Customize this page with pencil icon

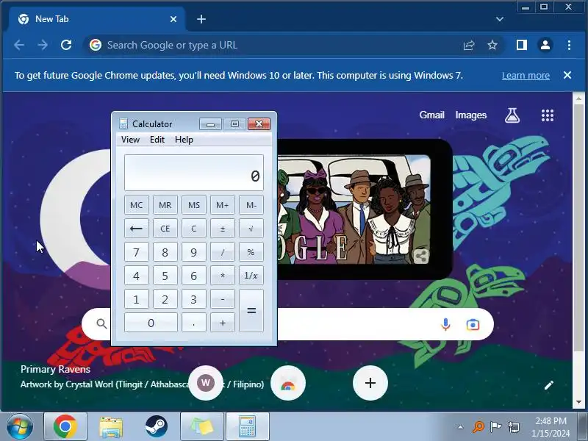(548, 385)
